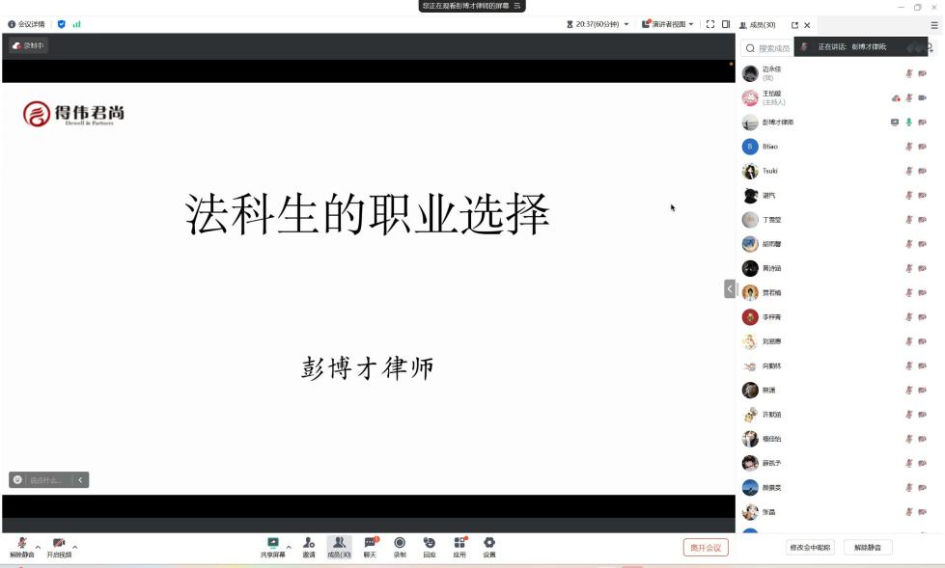Expand the arrow next to 解除静音

[39, 547]
